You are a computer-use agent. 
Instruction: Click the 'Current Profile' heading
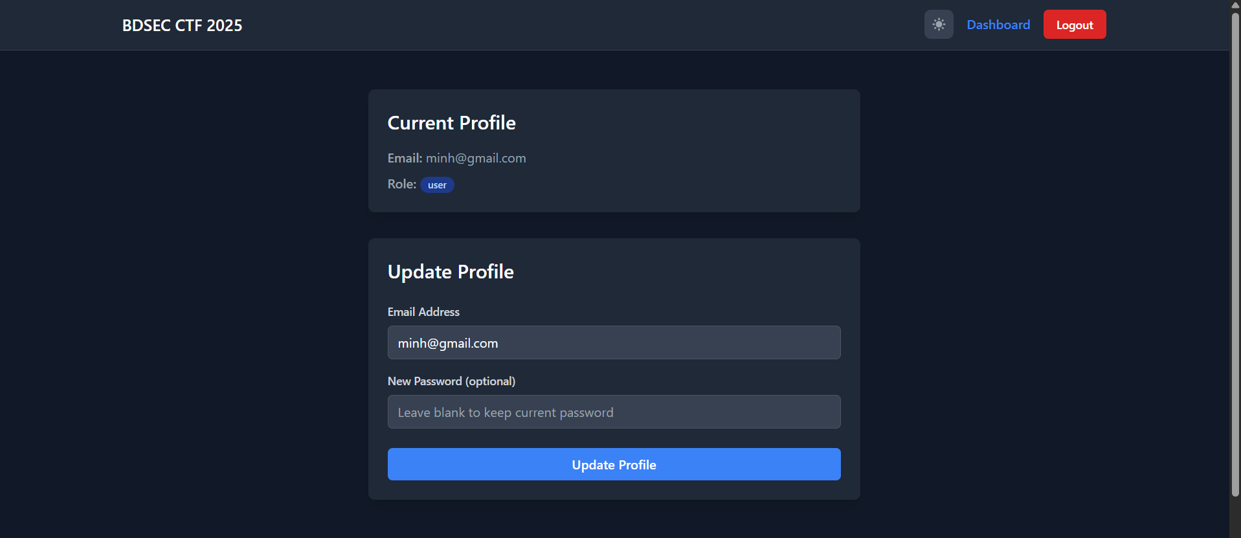point(451,123)
